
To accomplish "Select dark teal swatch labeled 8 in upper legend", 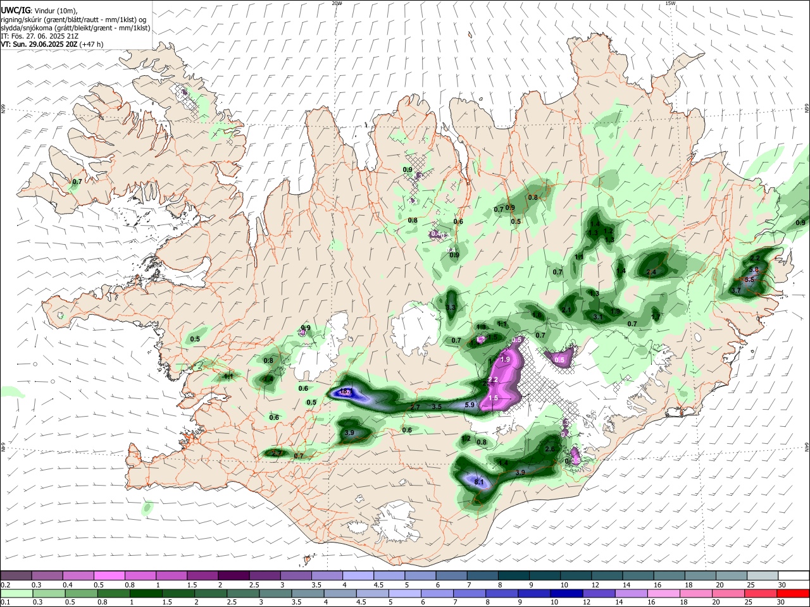I will 513,575.
